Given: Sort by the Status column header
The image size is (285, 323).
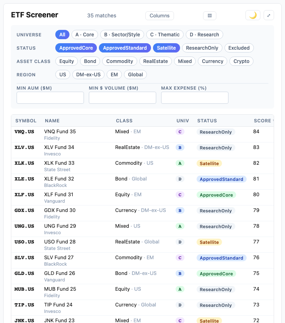Looking at the screenshot, I should coord(207,121).
